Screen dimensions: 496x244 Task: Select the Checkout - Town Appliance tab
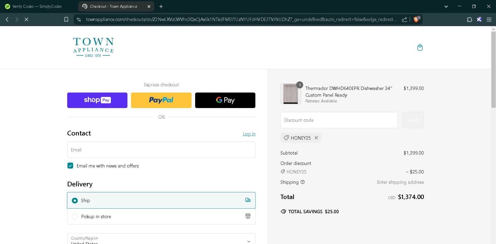pos(116,6)
